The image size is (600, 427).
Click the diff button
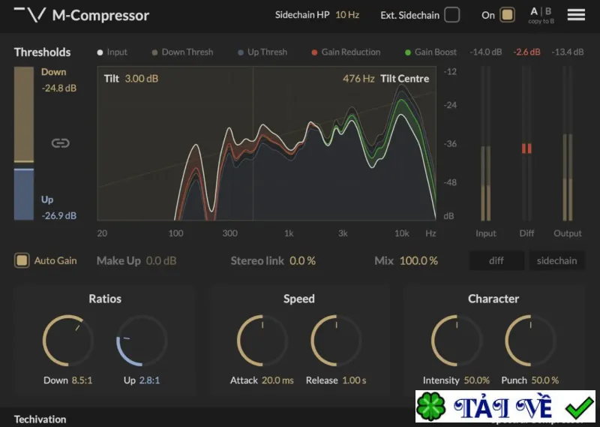496,260
